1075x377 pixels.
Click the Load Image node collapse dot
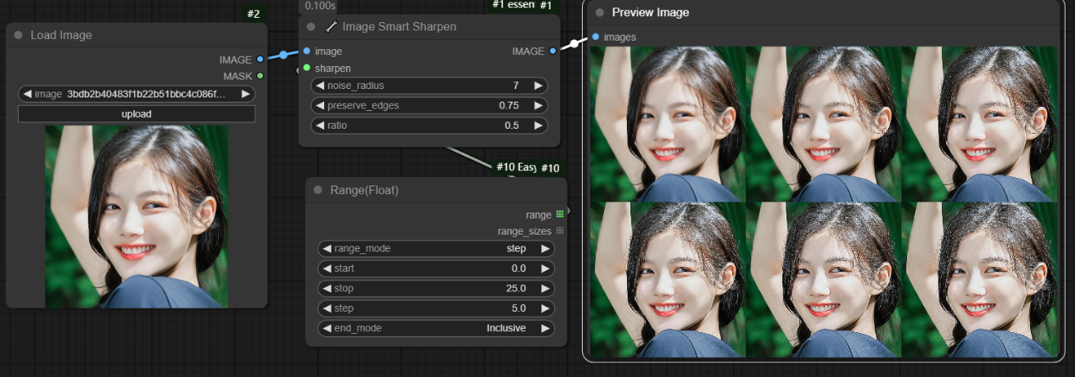18,36
